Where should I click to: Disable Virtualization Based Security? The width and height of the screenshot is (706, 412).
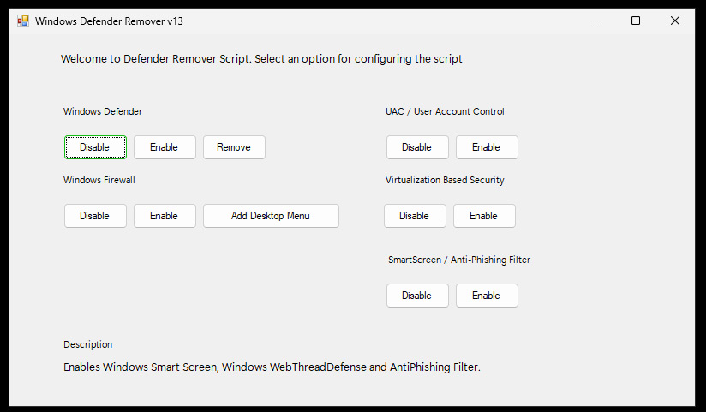pos(415,216)
